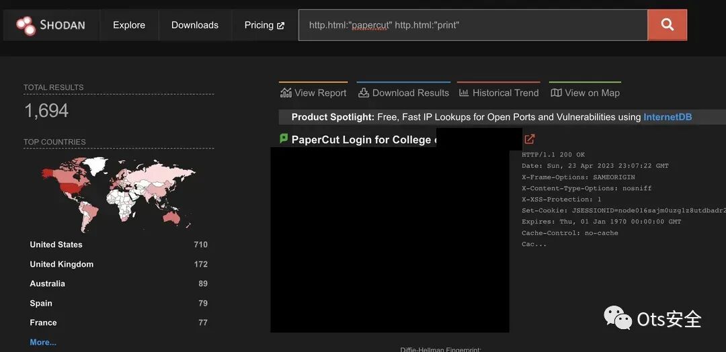
Task: Filter by Spain country
Action: [x=41, y=304]
